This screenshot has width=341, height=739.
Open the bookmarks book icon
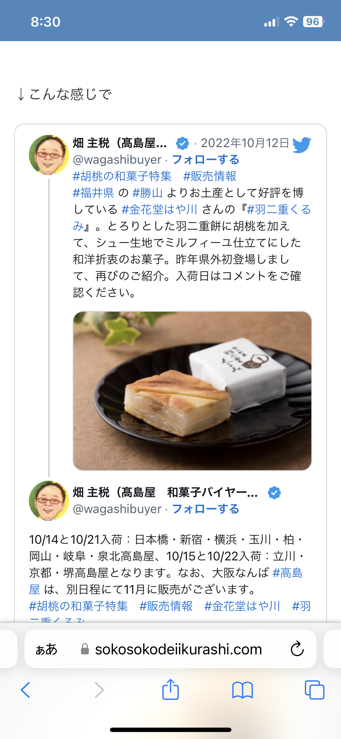(x=242, y=690)
